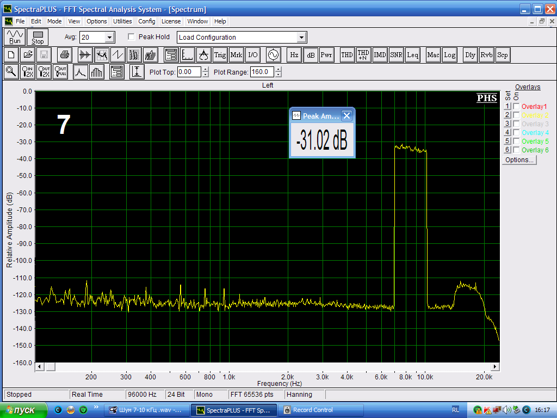The image size is (557, 418).
Task: Open the IMD utility
Action: click(380, 55)
